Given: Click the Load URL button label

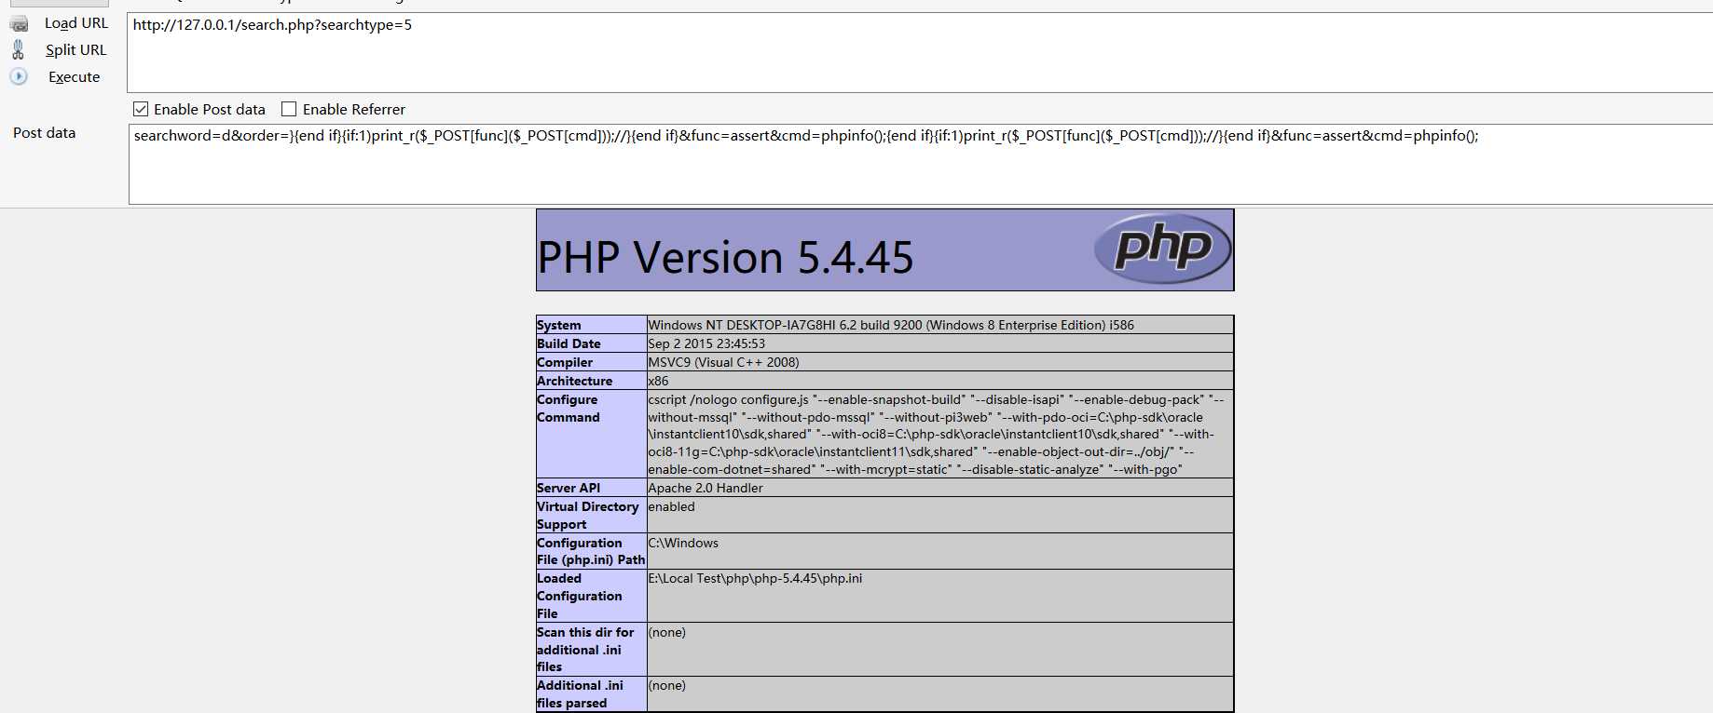Looking at the screenshot, I should coord(76,23).
